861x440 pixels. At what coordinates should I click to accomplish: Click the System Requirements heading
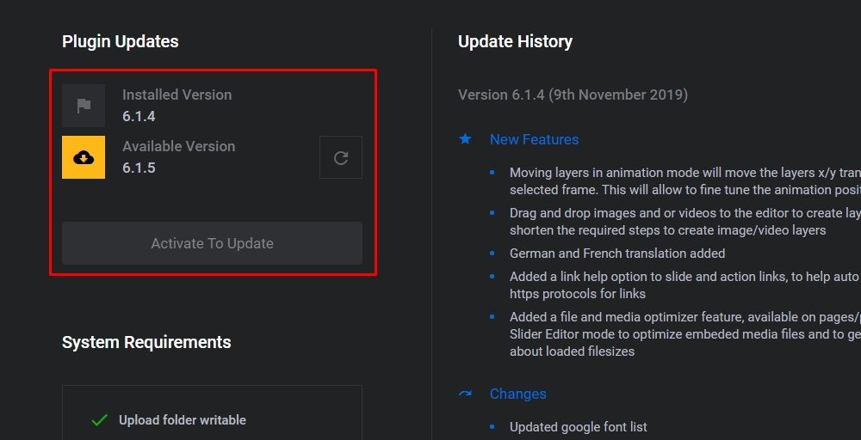click(x=146, y=342)
